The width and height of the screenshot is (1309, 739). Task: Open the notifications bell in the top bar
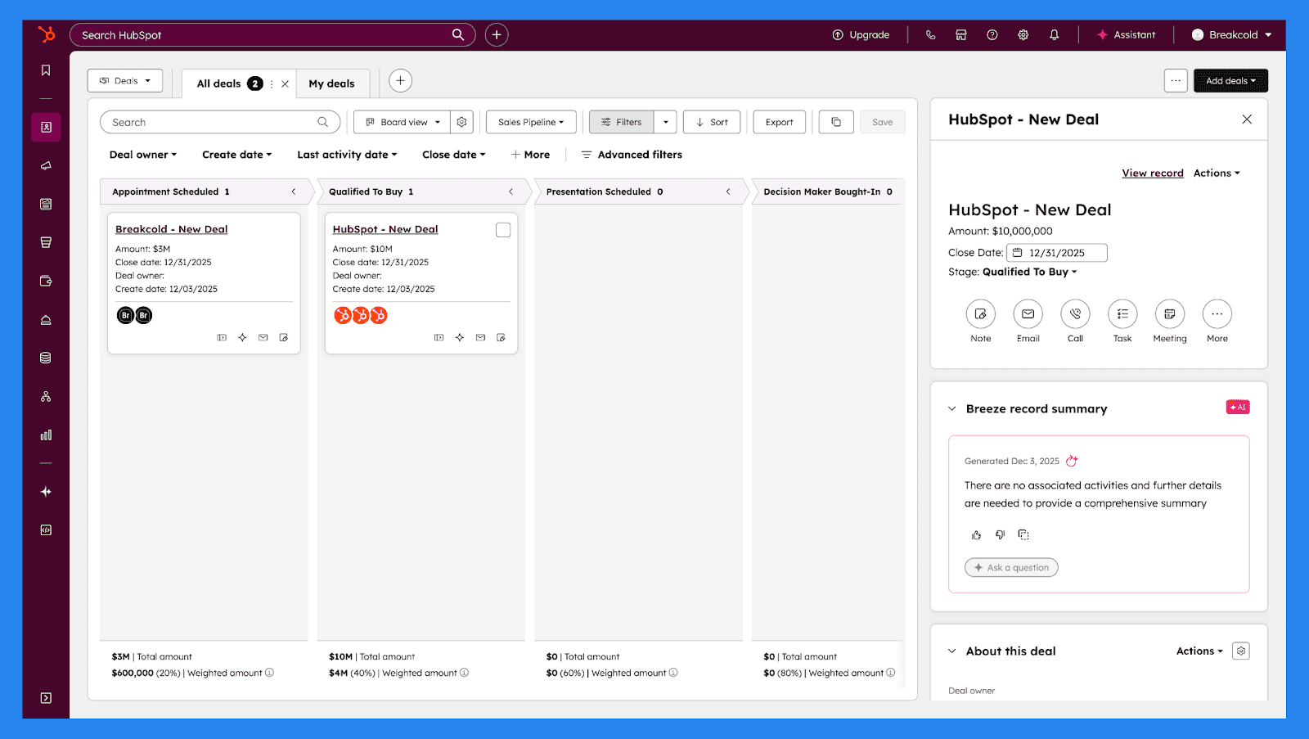click(x=1054, y=34)
